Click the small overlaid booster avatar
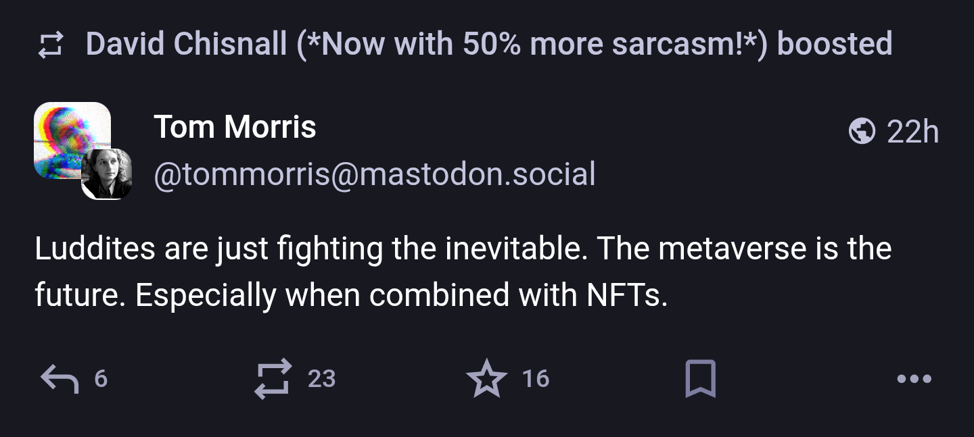 pos(106,174)
